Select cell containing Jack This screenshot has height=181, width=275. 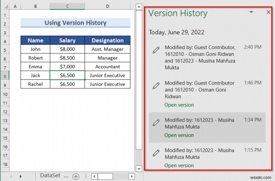35,75
